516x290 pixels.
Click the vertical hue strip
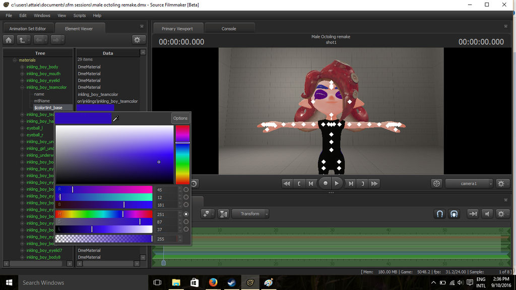click(182, 155)
